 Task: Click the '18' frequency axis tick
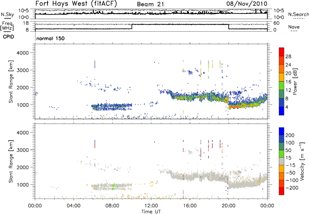coord(25,23)
